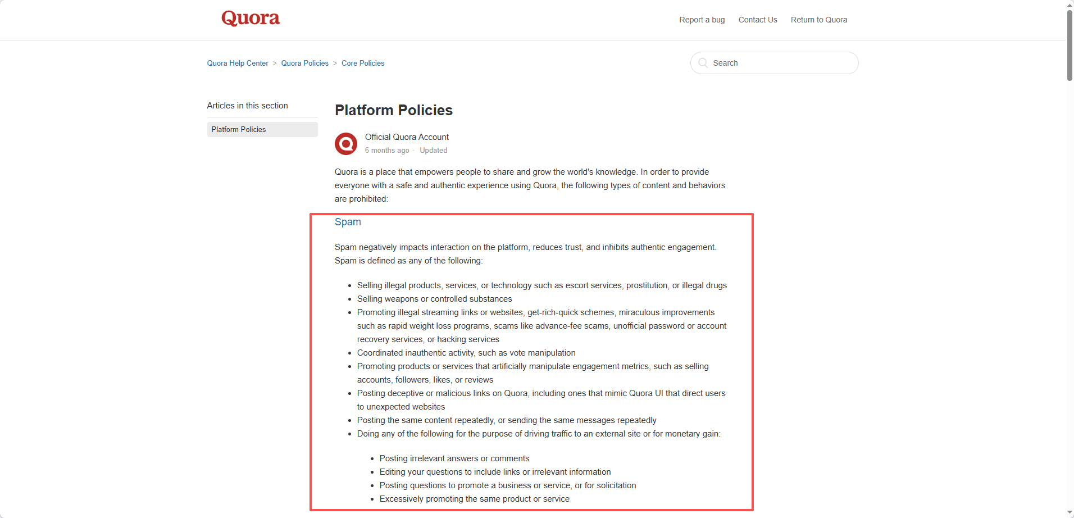The height and width of the screenshot is (518, 1074).
Task: Open the Quora Policies breadcrumb
Action: point(305,63)
